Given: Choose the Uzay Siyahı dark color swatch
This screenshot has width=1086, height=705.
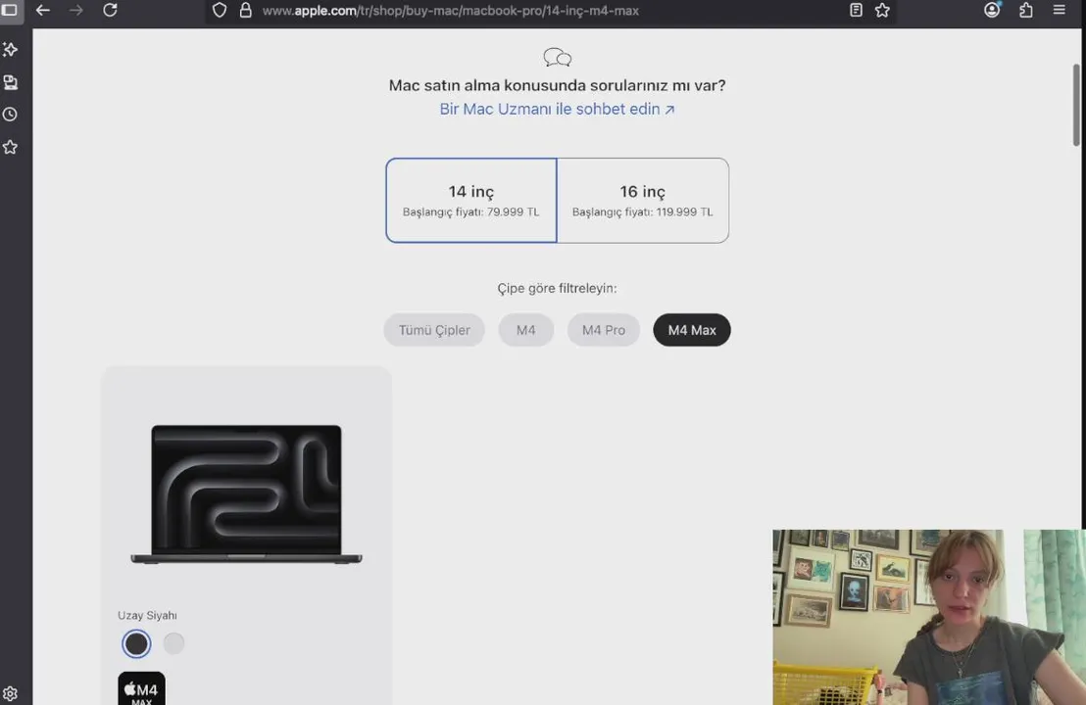Looking at the screenshot, I should pyautogui.click(x=136, y=644).
